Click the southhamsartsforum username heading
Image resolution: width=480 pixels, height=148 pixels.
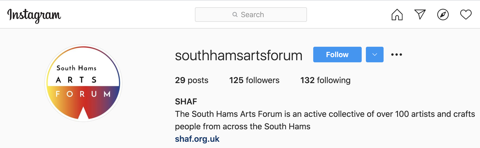(238, 55)
